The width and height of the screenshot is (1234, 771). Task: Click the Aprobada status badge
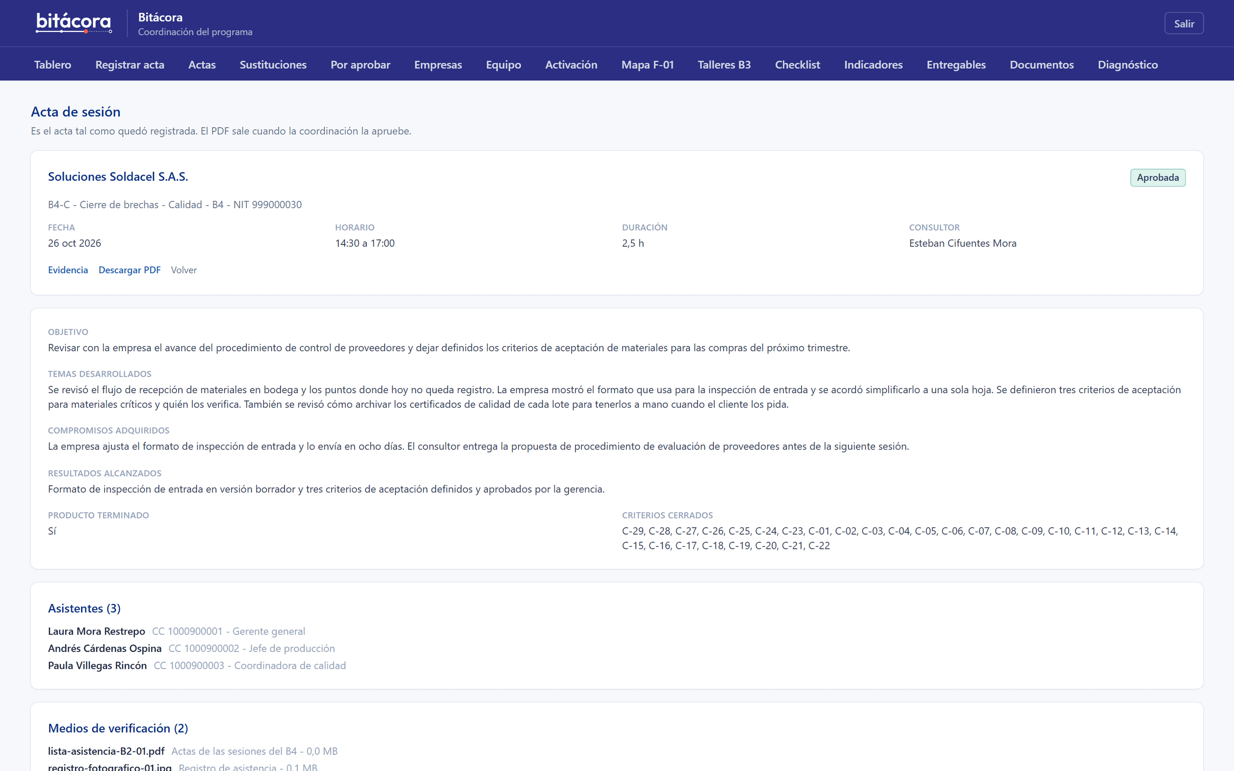1158,177
